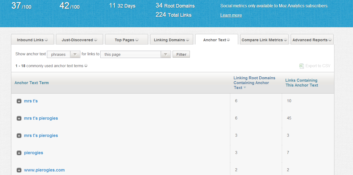Click the 42/100 score

coord(70,6)
